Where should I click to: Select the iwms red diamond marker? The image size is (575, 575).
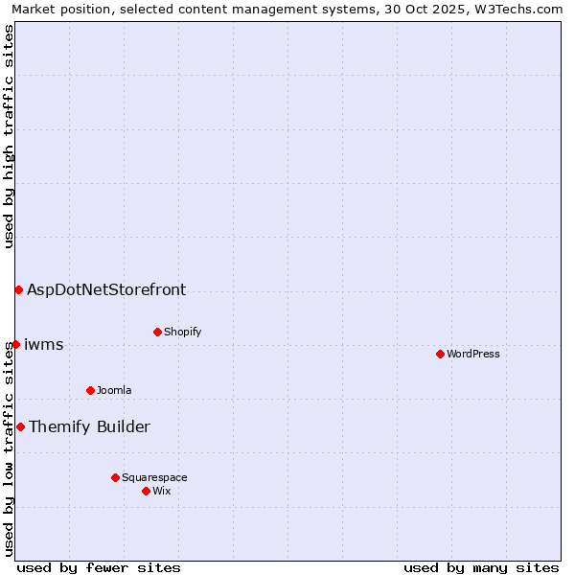15,344
